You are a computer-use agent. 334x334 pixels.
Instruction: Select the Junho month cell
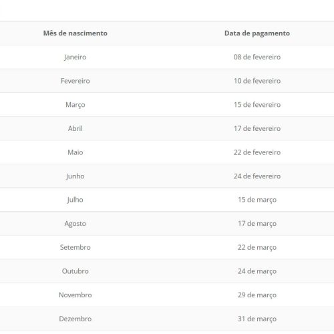(75, 176)
